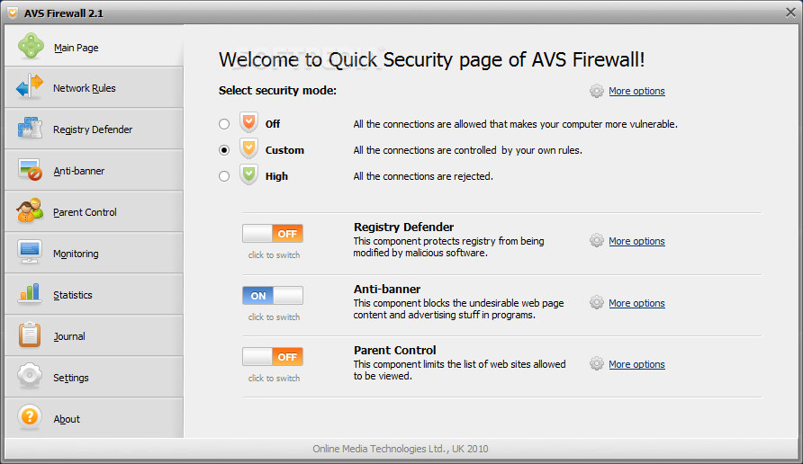The width and height of the screenshot is (803, 464).
Task: Enable the Parent Control toggle switch
Action: [x=273, y=356]
